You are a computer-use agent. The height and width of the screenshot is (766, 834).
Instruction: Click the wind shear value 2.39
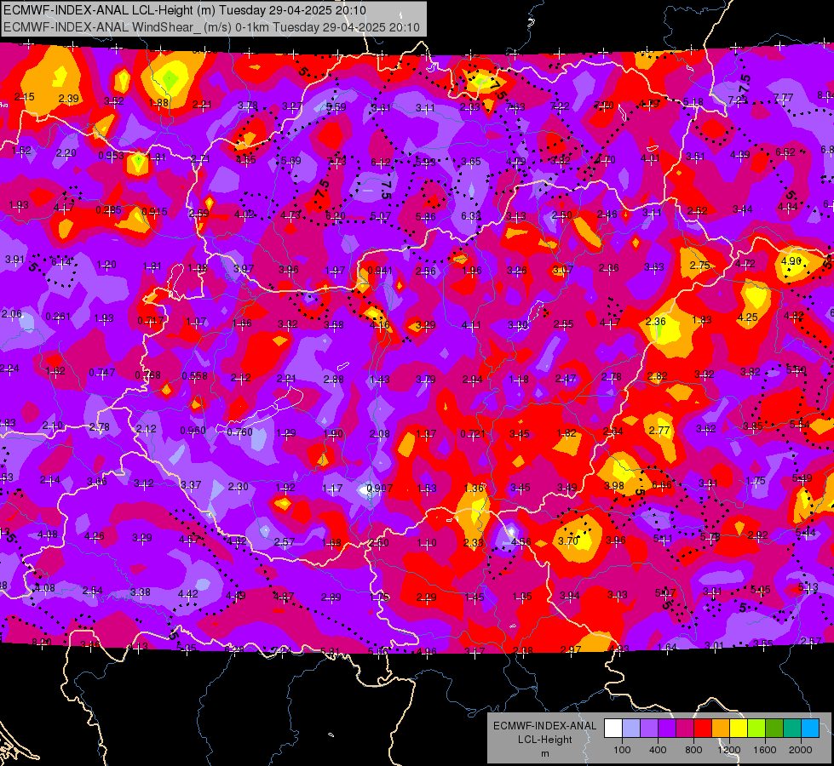coord(69,99)
